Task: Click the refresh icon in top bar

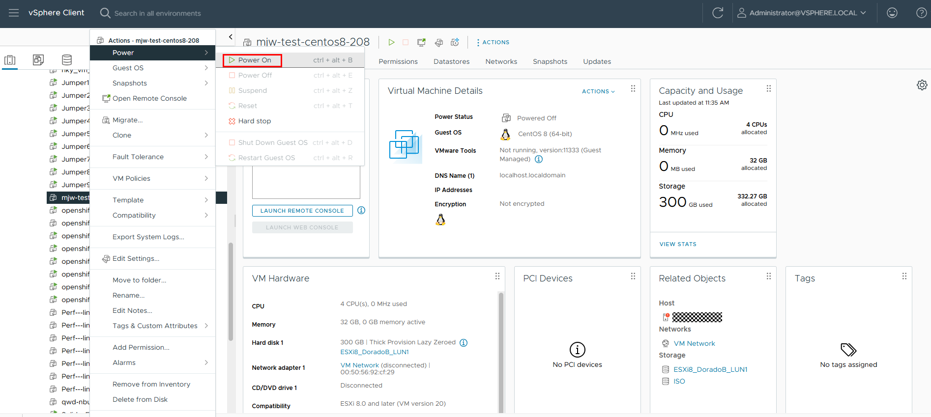Action: (x=718, y=13)
